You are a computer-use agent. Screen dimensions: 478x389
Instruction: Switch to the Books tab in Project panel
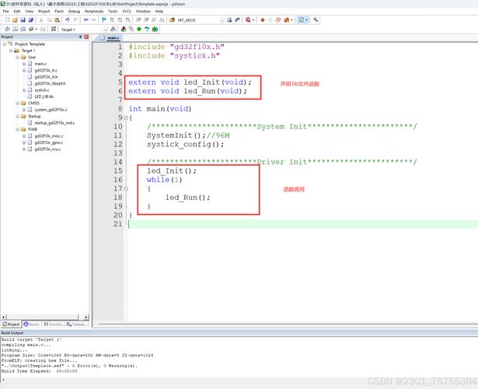[33, 324]
